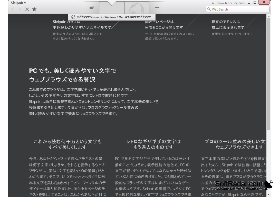Click text '最短で見つけられます。'
This screenshot has width=279, height=197.
[162, 38]
